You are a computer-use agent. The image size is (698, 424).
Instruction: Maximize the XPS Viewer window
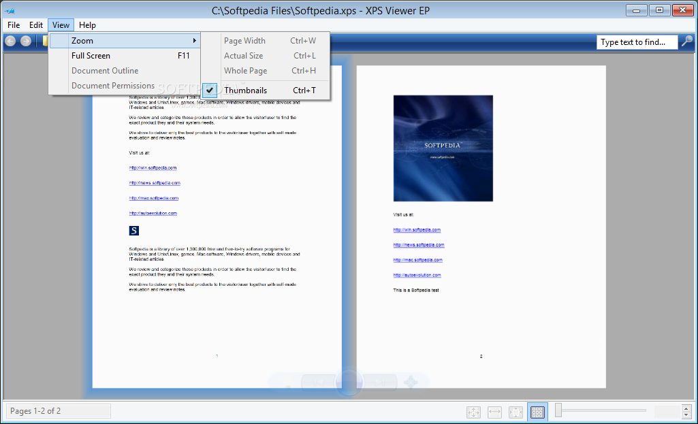click(x=659, y=10)
